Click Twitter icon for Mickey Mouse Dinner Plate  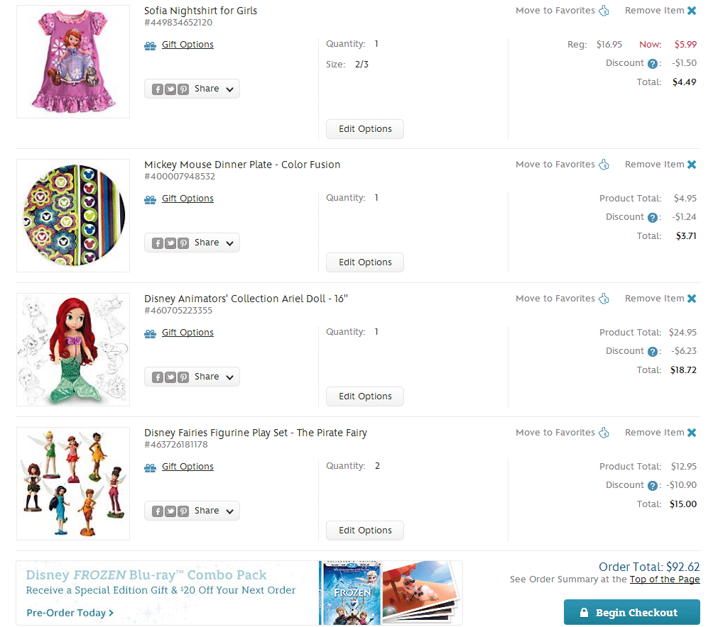pyautogui.click(x=170, y=243)
